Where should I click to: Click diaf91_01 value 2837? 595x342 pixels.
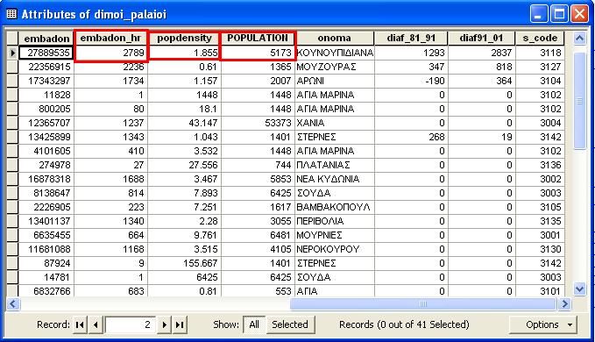(481, 53)
